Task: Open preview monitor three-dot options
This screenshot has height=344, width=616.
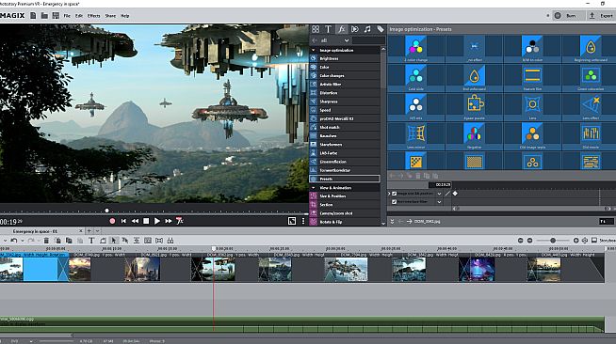Action: [x=303, y=221]
